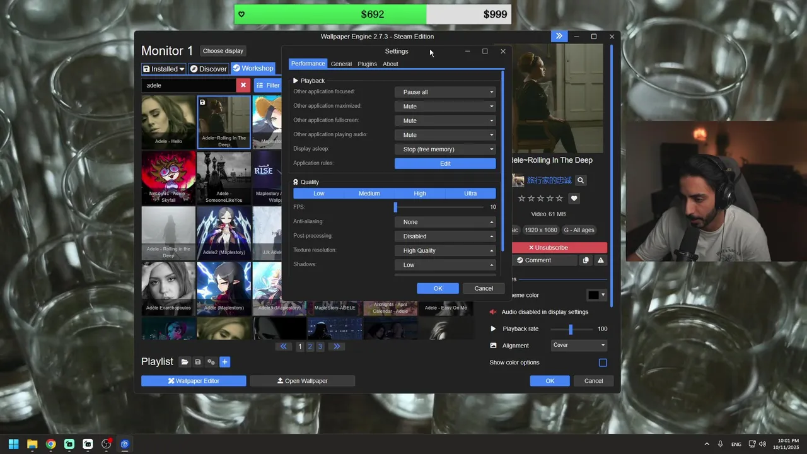Open Anti-aliasing dropdown

(x=445, y=222)
